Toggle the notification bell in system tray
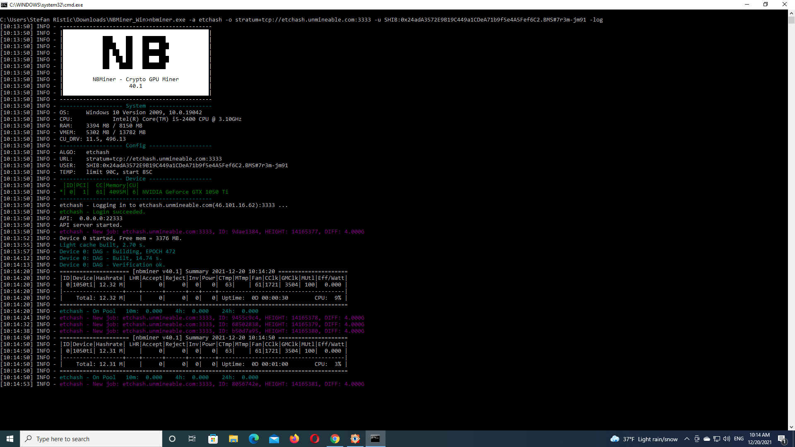The image size is (795, 447). 787,439
